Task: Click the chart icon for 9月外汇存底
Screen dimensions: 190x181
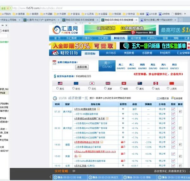Action: click(173, 165)
